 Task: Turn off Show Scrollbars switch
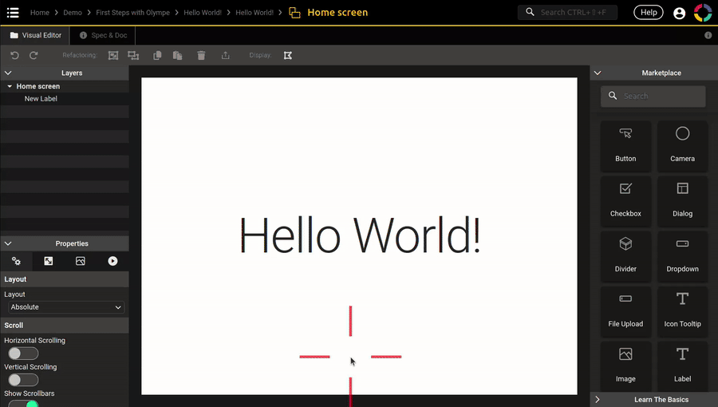(x=23, y=403)
